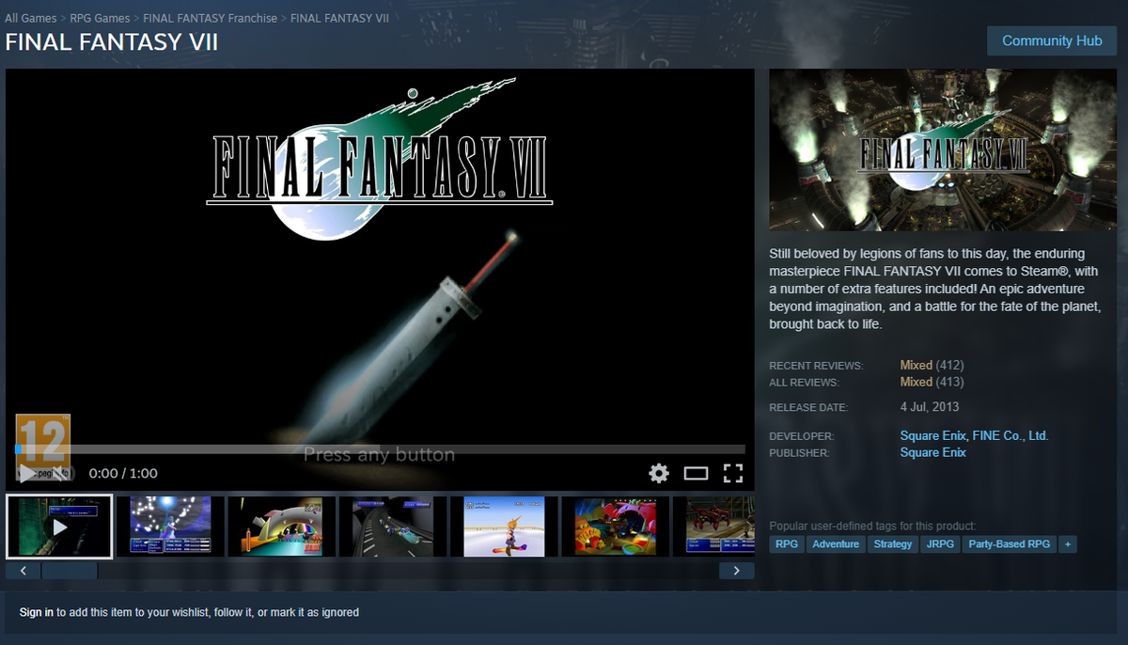Open screenshot thumbnail of motorcycle highway chase
The image size is (1128, 645).
click(x=392, y=527)
